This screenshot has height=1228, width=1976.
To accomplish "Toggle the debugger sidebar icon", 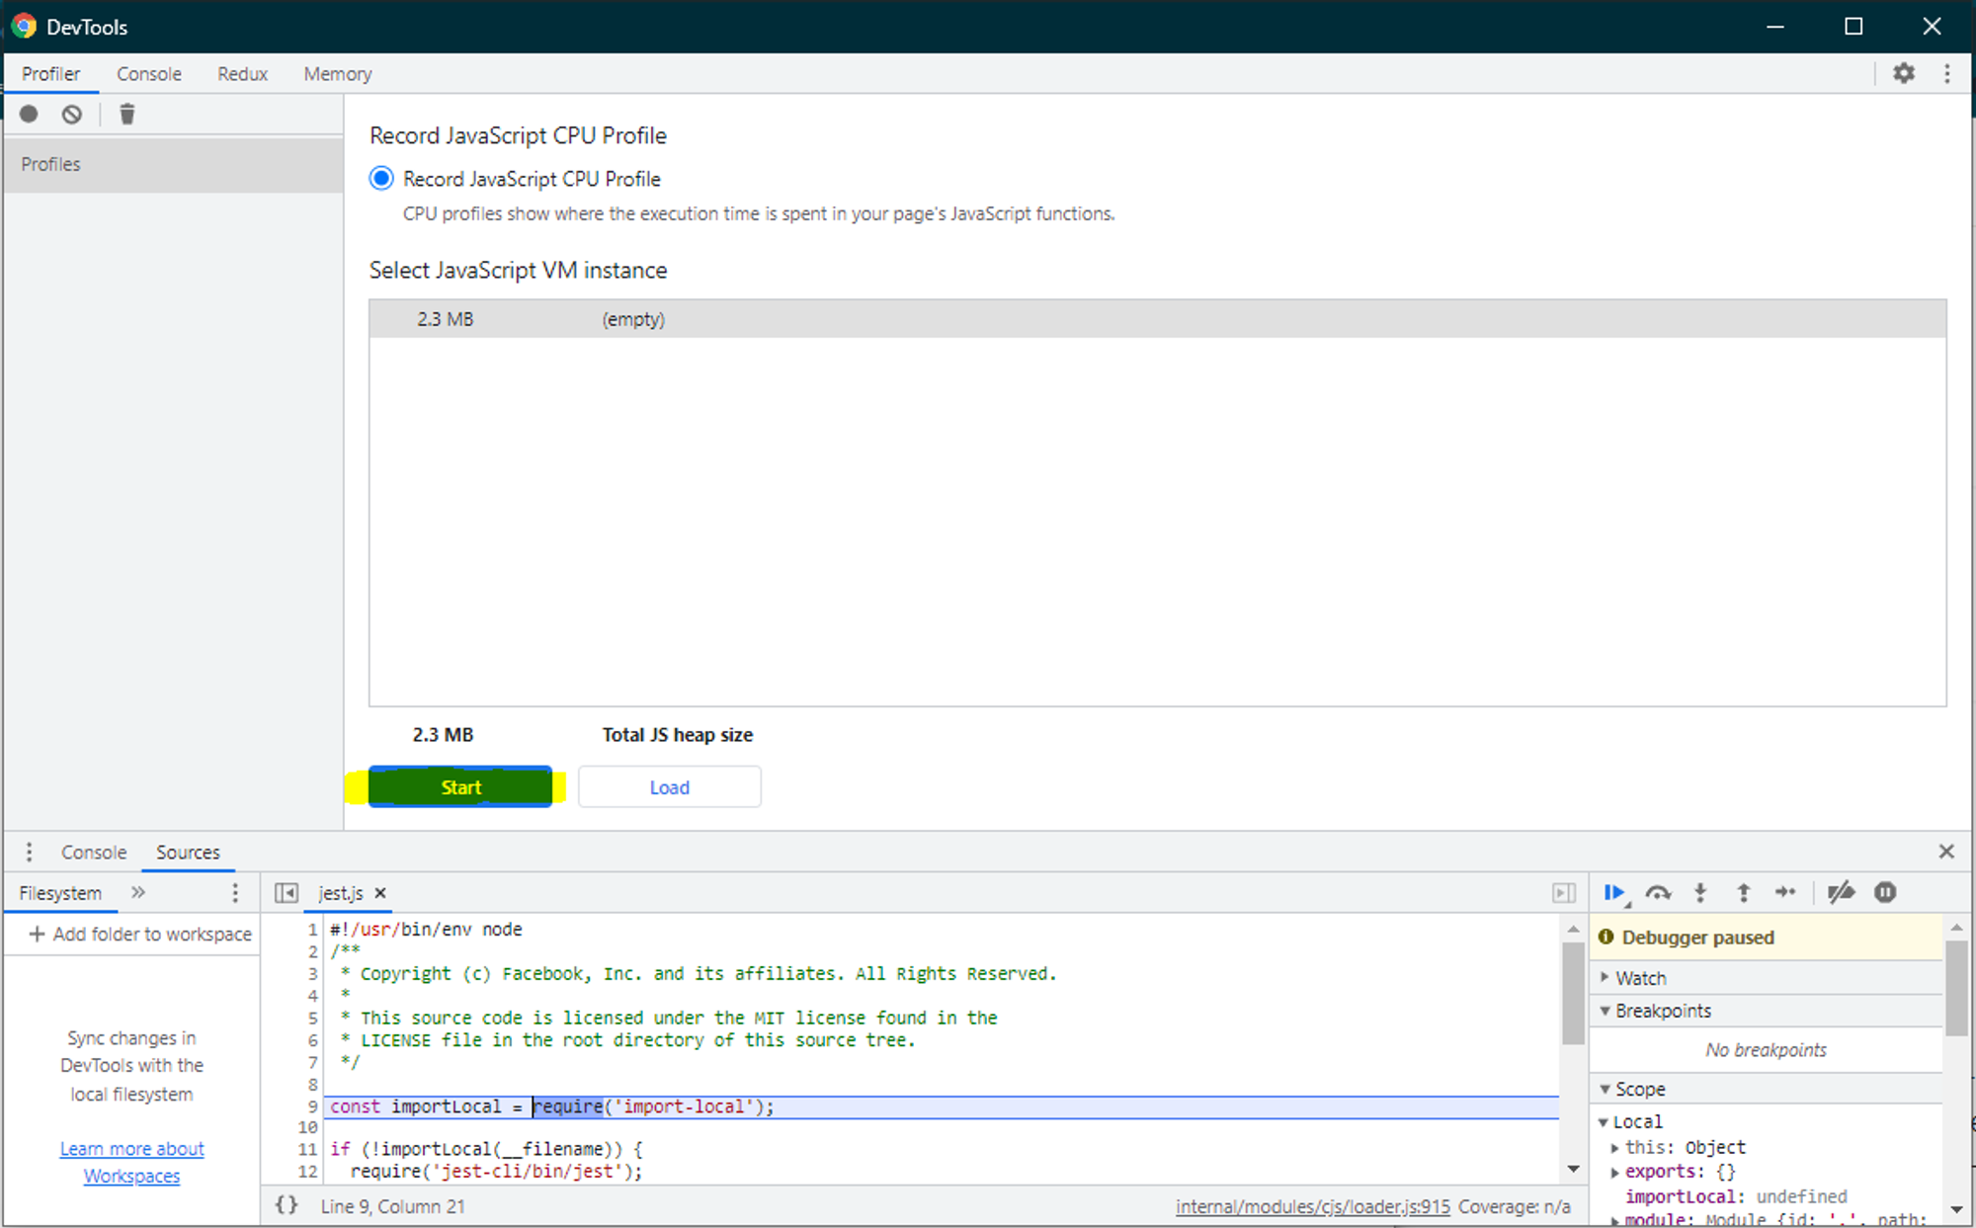I will [x=1563, y=893].
